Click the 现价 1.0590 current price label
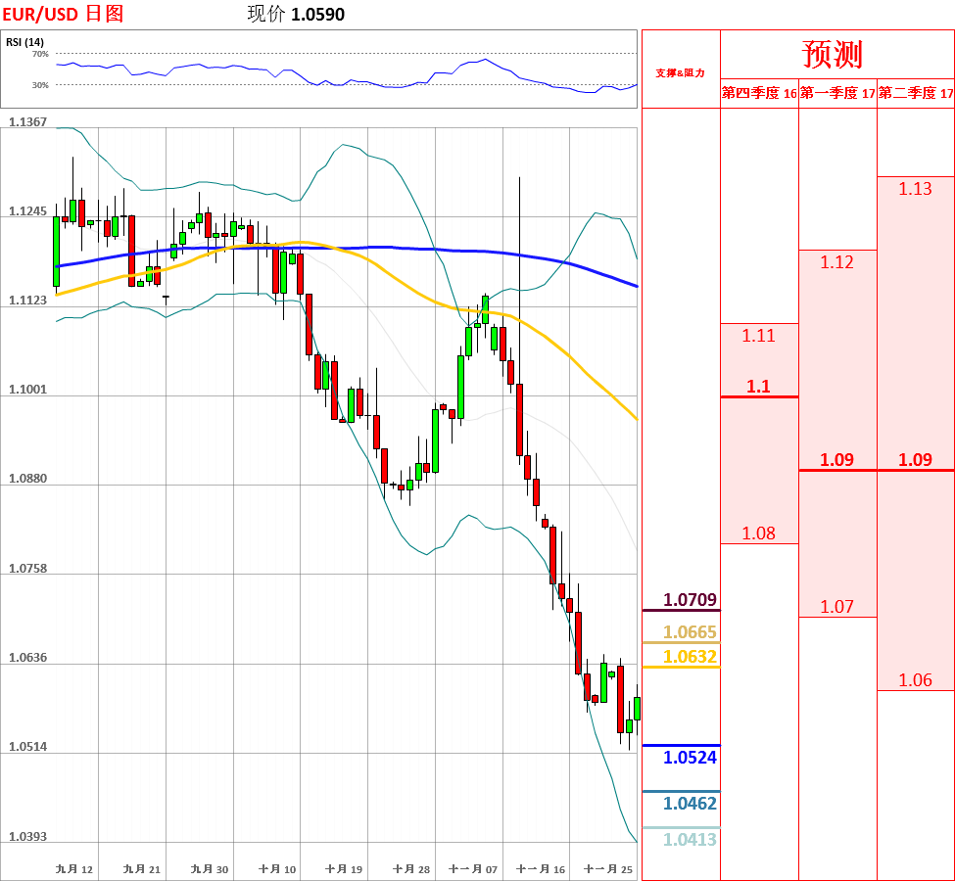Image resolution: width=955 pixels, height=881 pixels. [296, 14]
